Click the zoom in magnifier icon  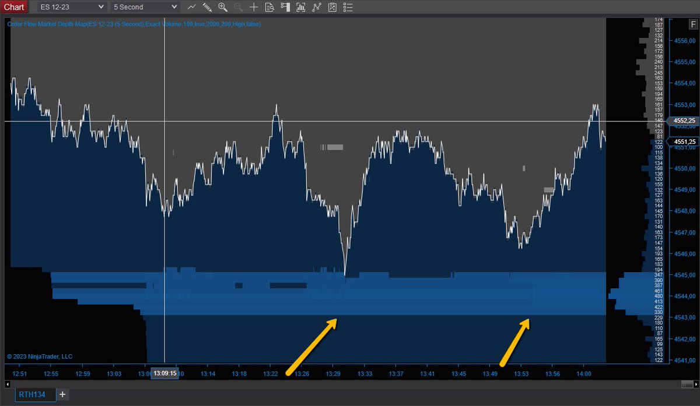(x=222, y=7)
